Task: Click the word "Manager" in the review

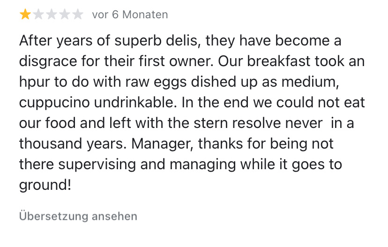Action: 161,143
